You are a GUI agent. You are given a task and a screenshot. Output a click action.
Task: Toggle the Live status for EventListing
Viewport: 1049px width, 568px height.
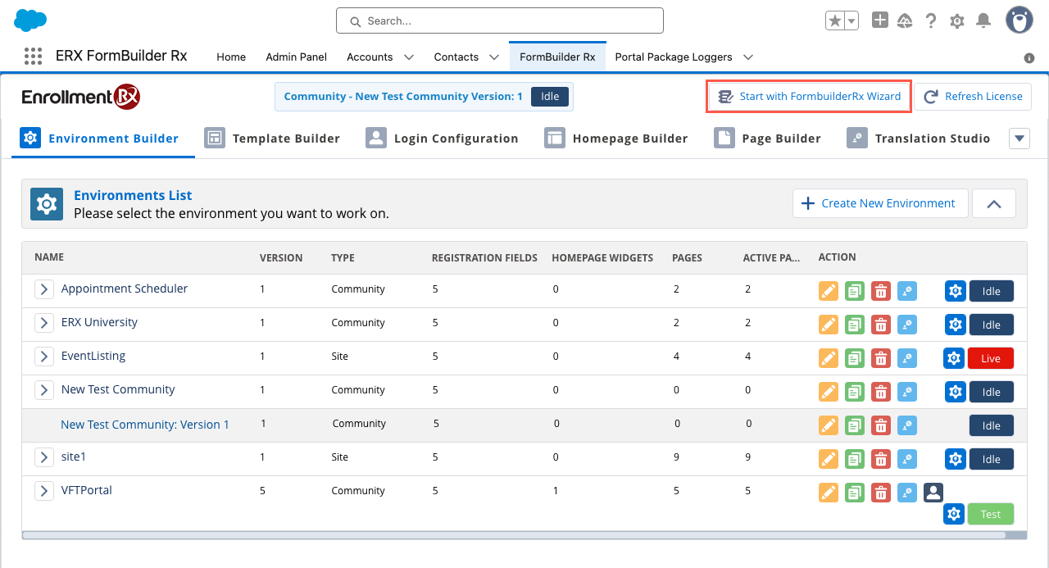(990, 358)
